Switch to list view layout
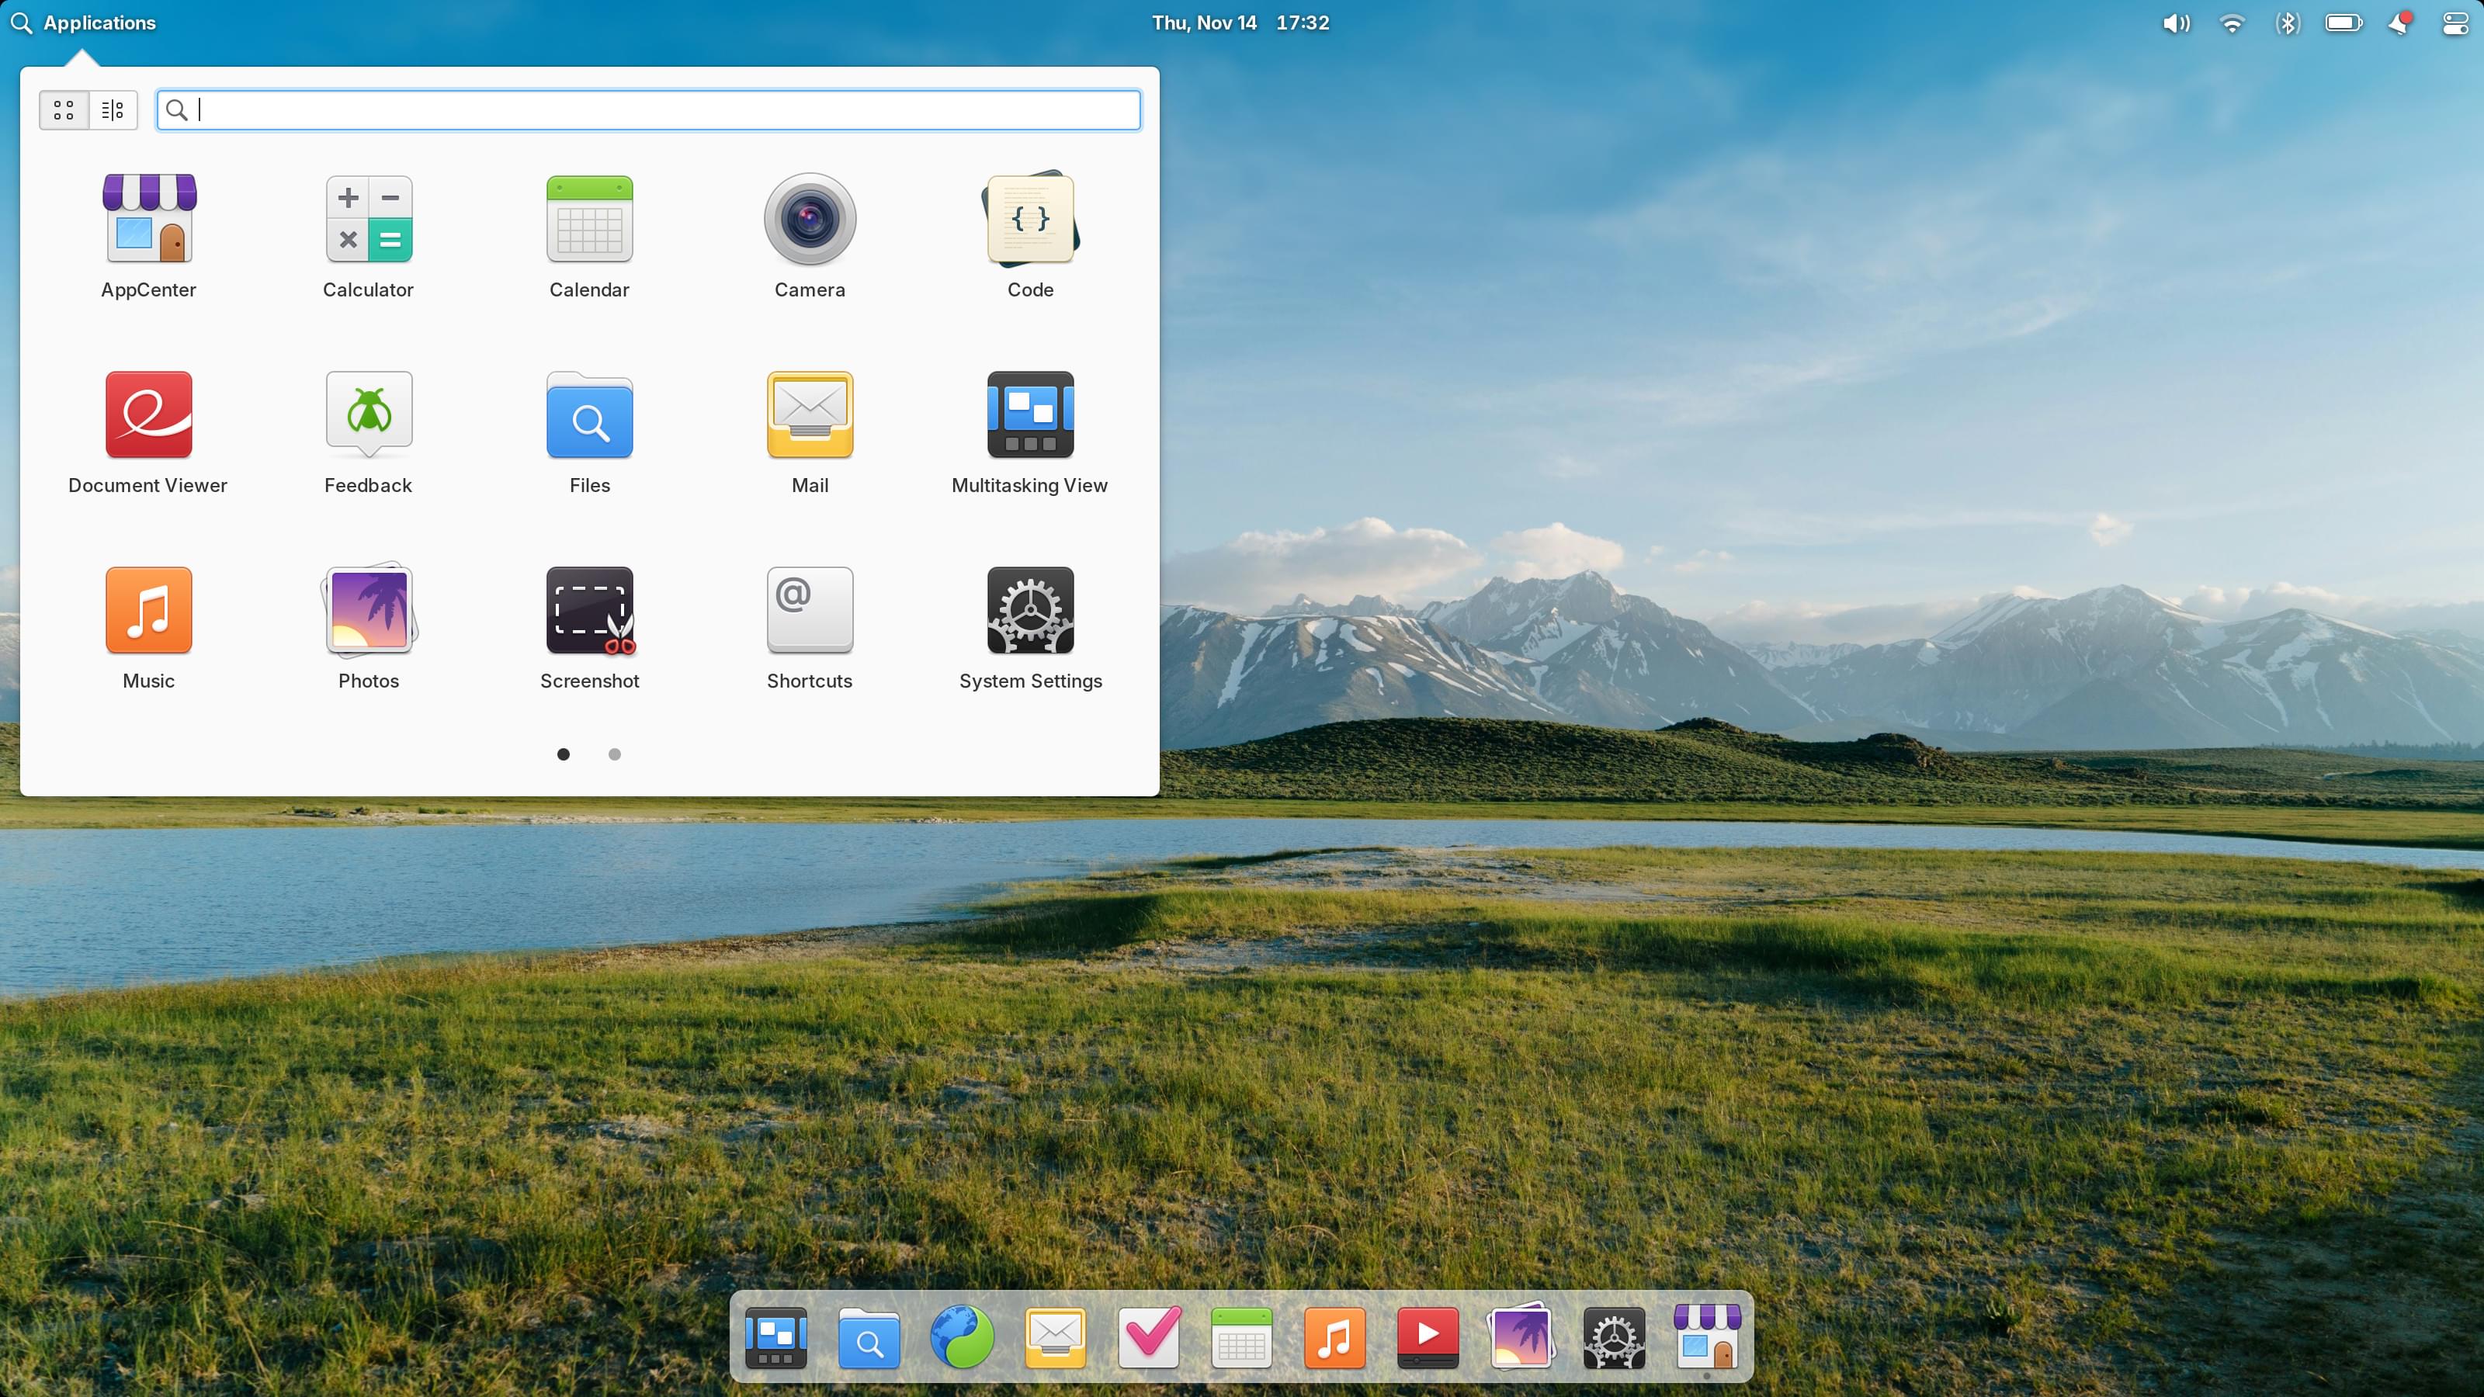 click(113, 109)
